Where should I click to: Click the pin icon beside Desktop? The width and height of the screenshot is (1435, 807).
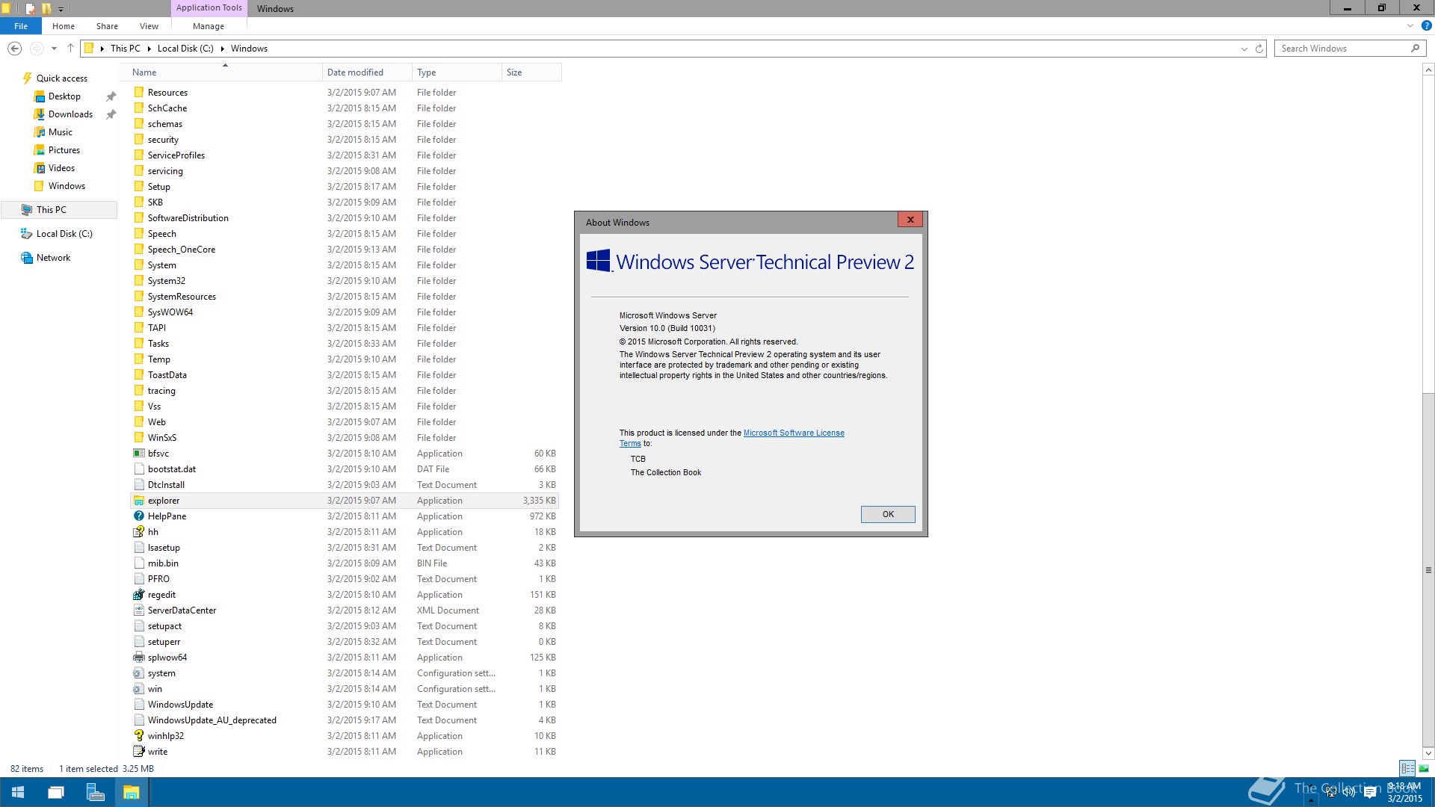click(111, 96)
